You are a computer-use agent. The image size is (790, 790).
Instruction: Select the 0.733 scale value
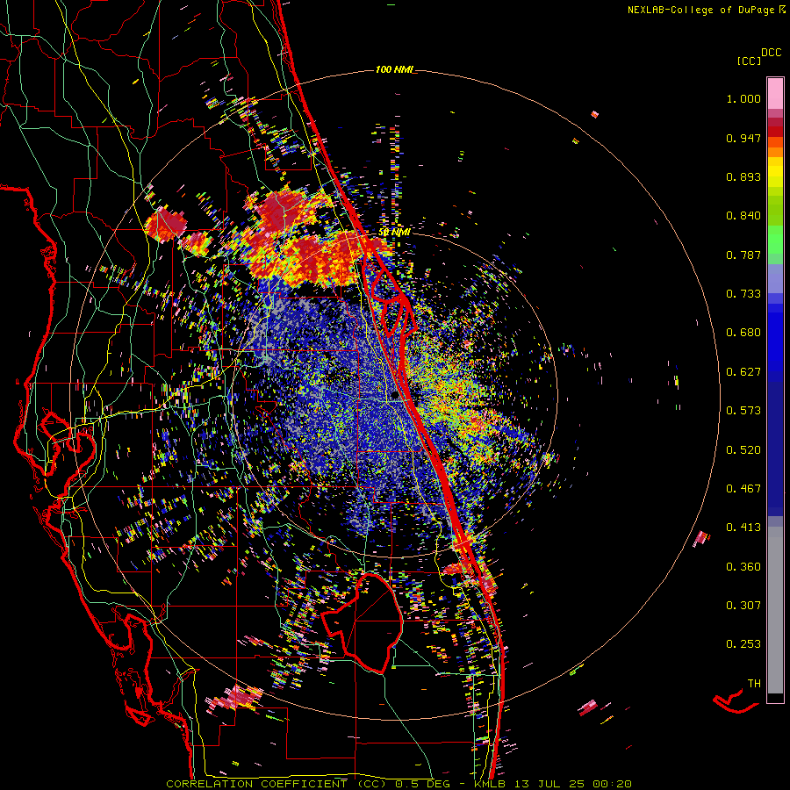pos(743,294)
